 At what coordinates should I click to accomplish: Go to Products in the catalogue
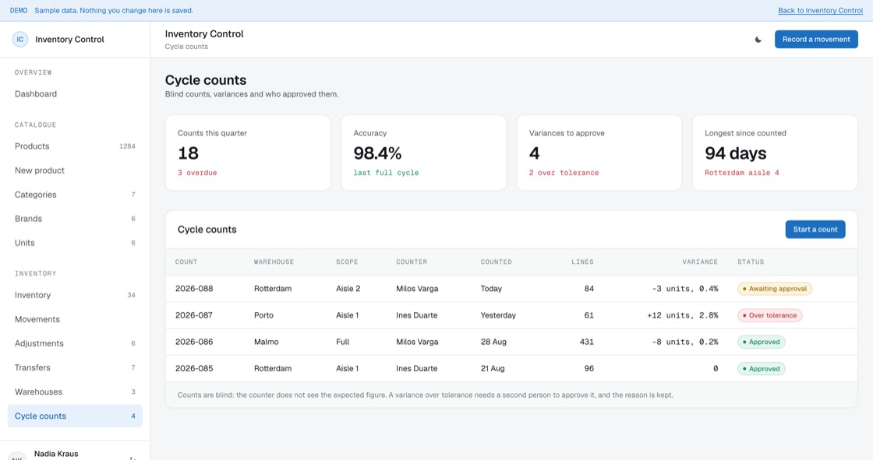[x=75, y=146]
